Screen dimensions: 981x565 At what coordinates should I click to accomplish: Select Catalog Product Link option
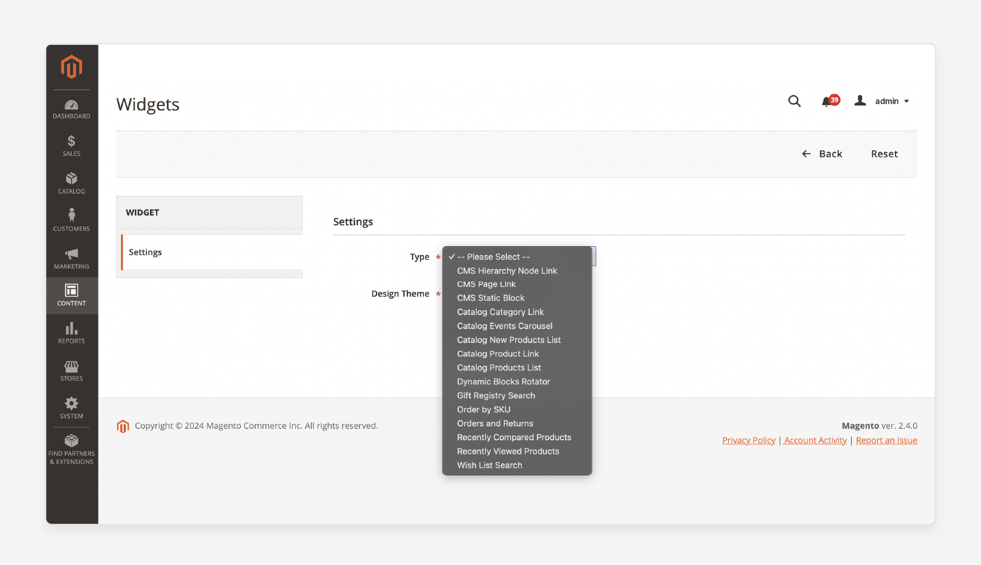point(517,354)
